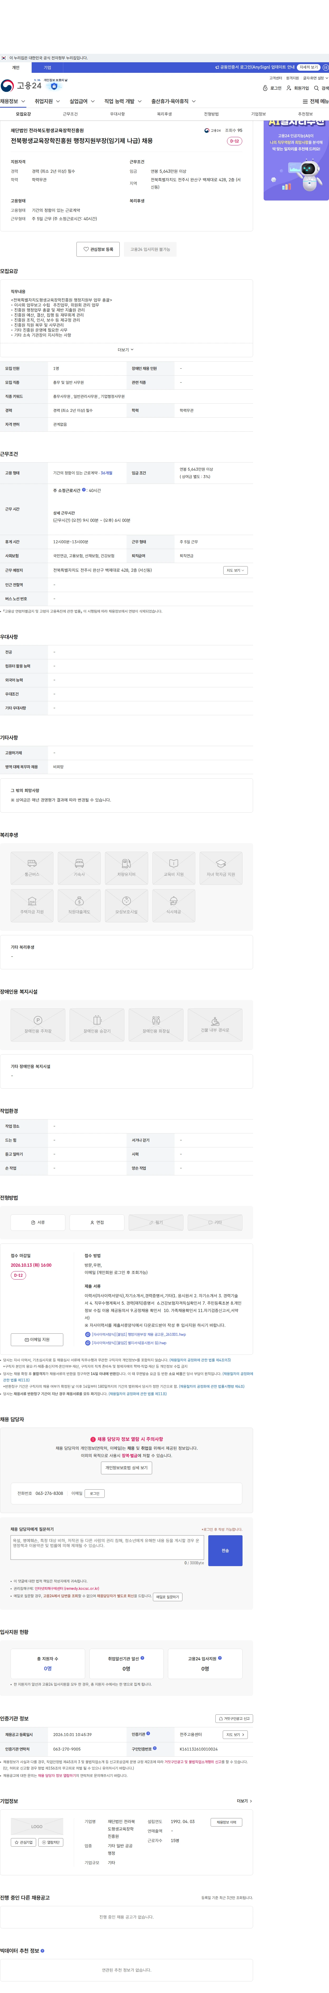Screen dimensions: 329x1993
Task: Select the 서류 application method icon
Action: click(x=38, y=1222)
